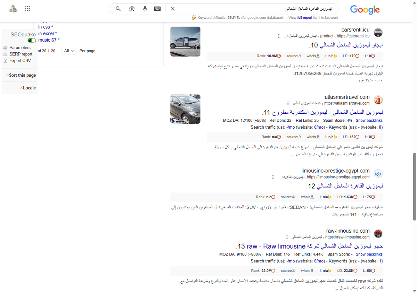Click Export CSV in SEOquake sidebar
The width and height of the screenshot is (417, 294).
(x=20, y=60)
